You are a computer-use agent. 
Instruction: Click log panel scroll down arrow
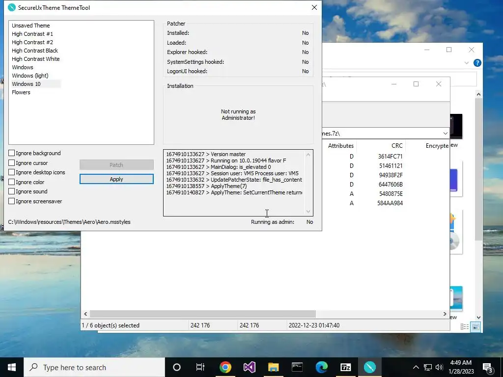pyautogui.click(x=308, y=212)
